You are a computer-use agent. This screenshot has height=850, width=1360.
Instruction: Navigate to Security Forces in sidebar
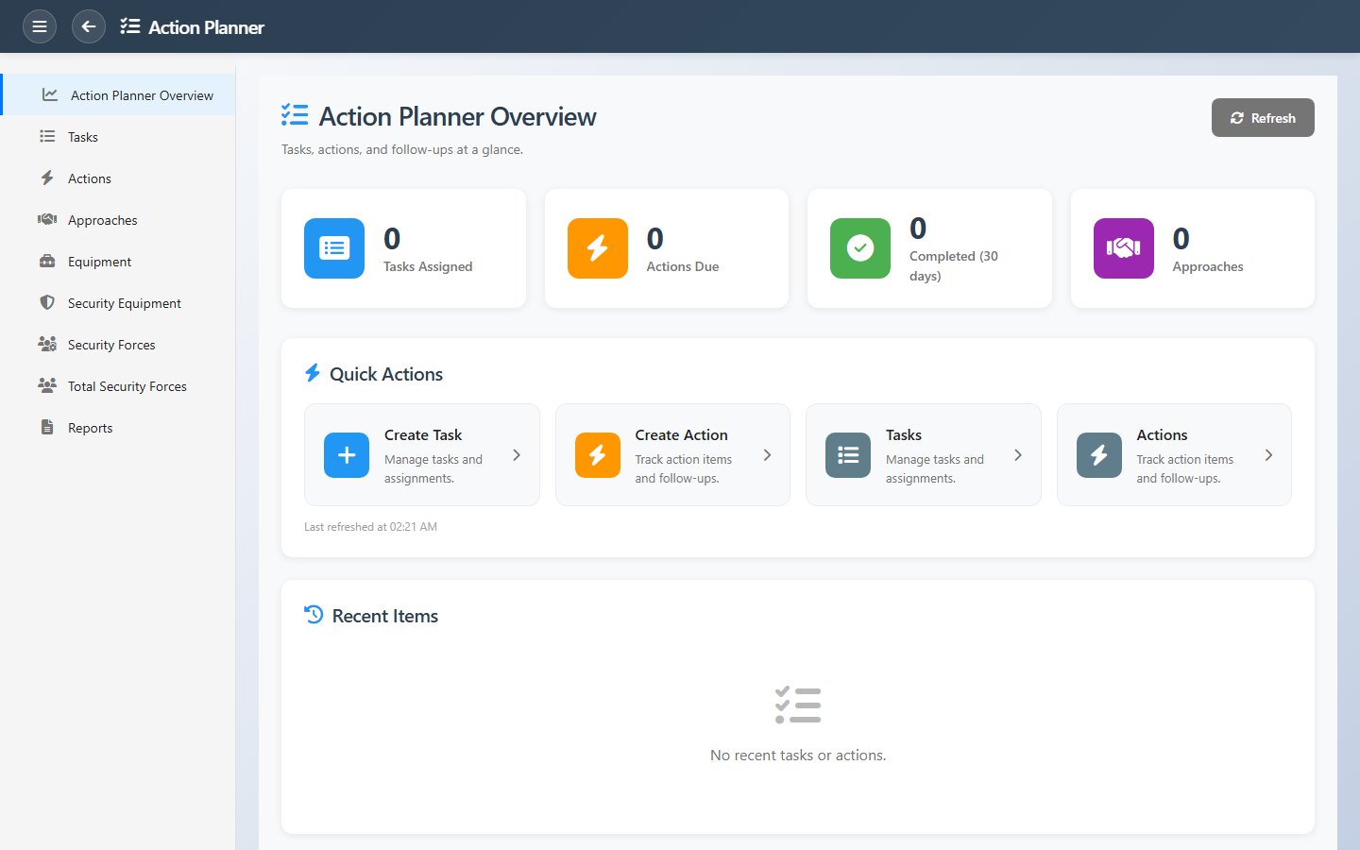tap(111, 345)
